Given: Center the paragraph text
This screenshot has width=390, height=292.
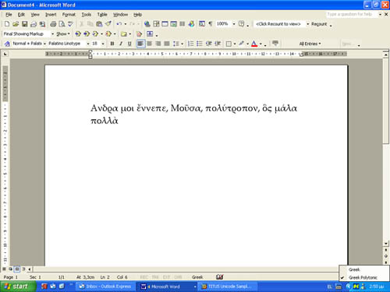Looking at the screenshot, I should 149,44.
